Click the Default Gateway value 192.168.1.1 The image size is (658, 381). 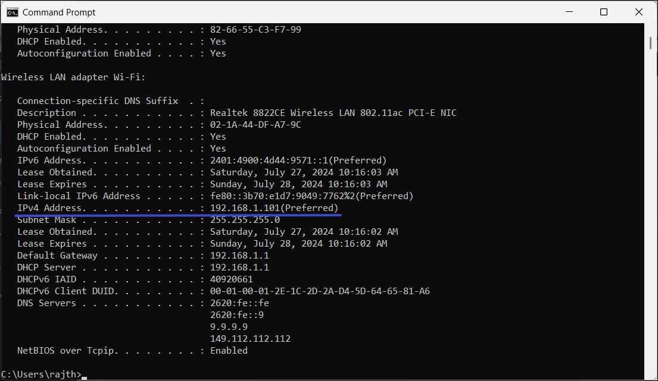pyautogui.click(x=239, y=256)
